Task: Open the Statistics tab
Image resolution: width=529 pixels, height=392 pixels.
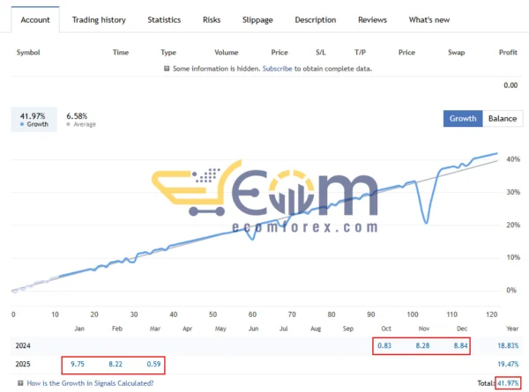Action: tap(164, 19)
